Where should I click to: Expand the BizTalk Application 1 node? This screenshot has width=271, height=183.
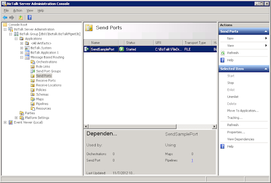tap(22, 53)
